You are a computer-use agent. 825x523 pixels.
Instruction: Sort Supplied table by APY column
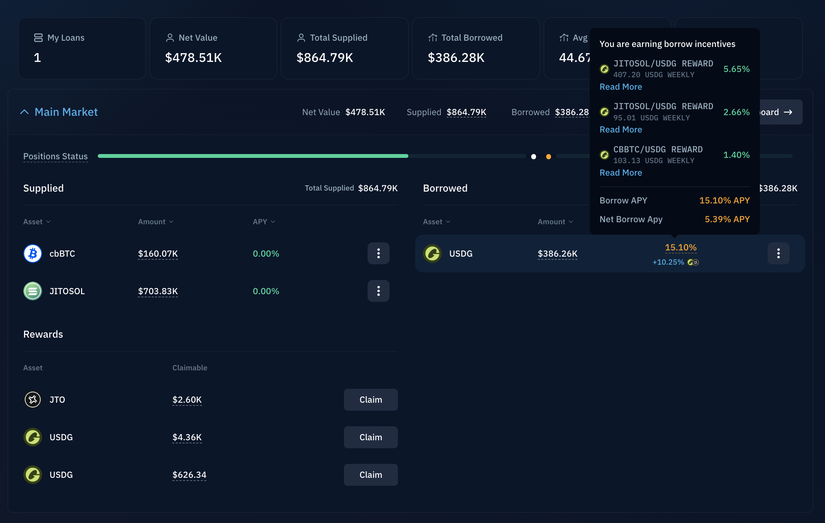264,222
